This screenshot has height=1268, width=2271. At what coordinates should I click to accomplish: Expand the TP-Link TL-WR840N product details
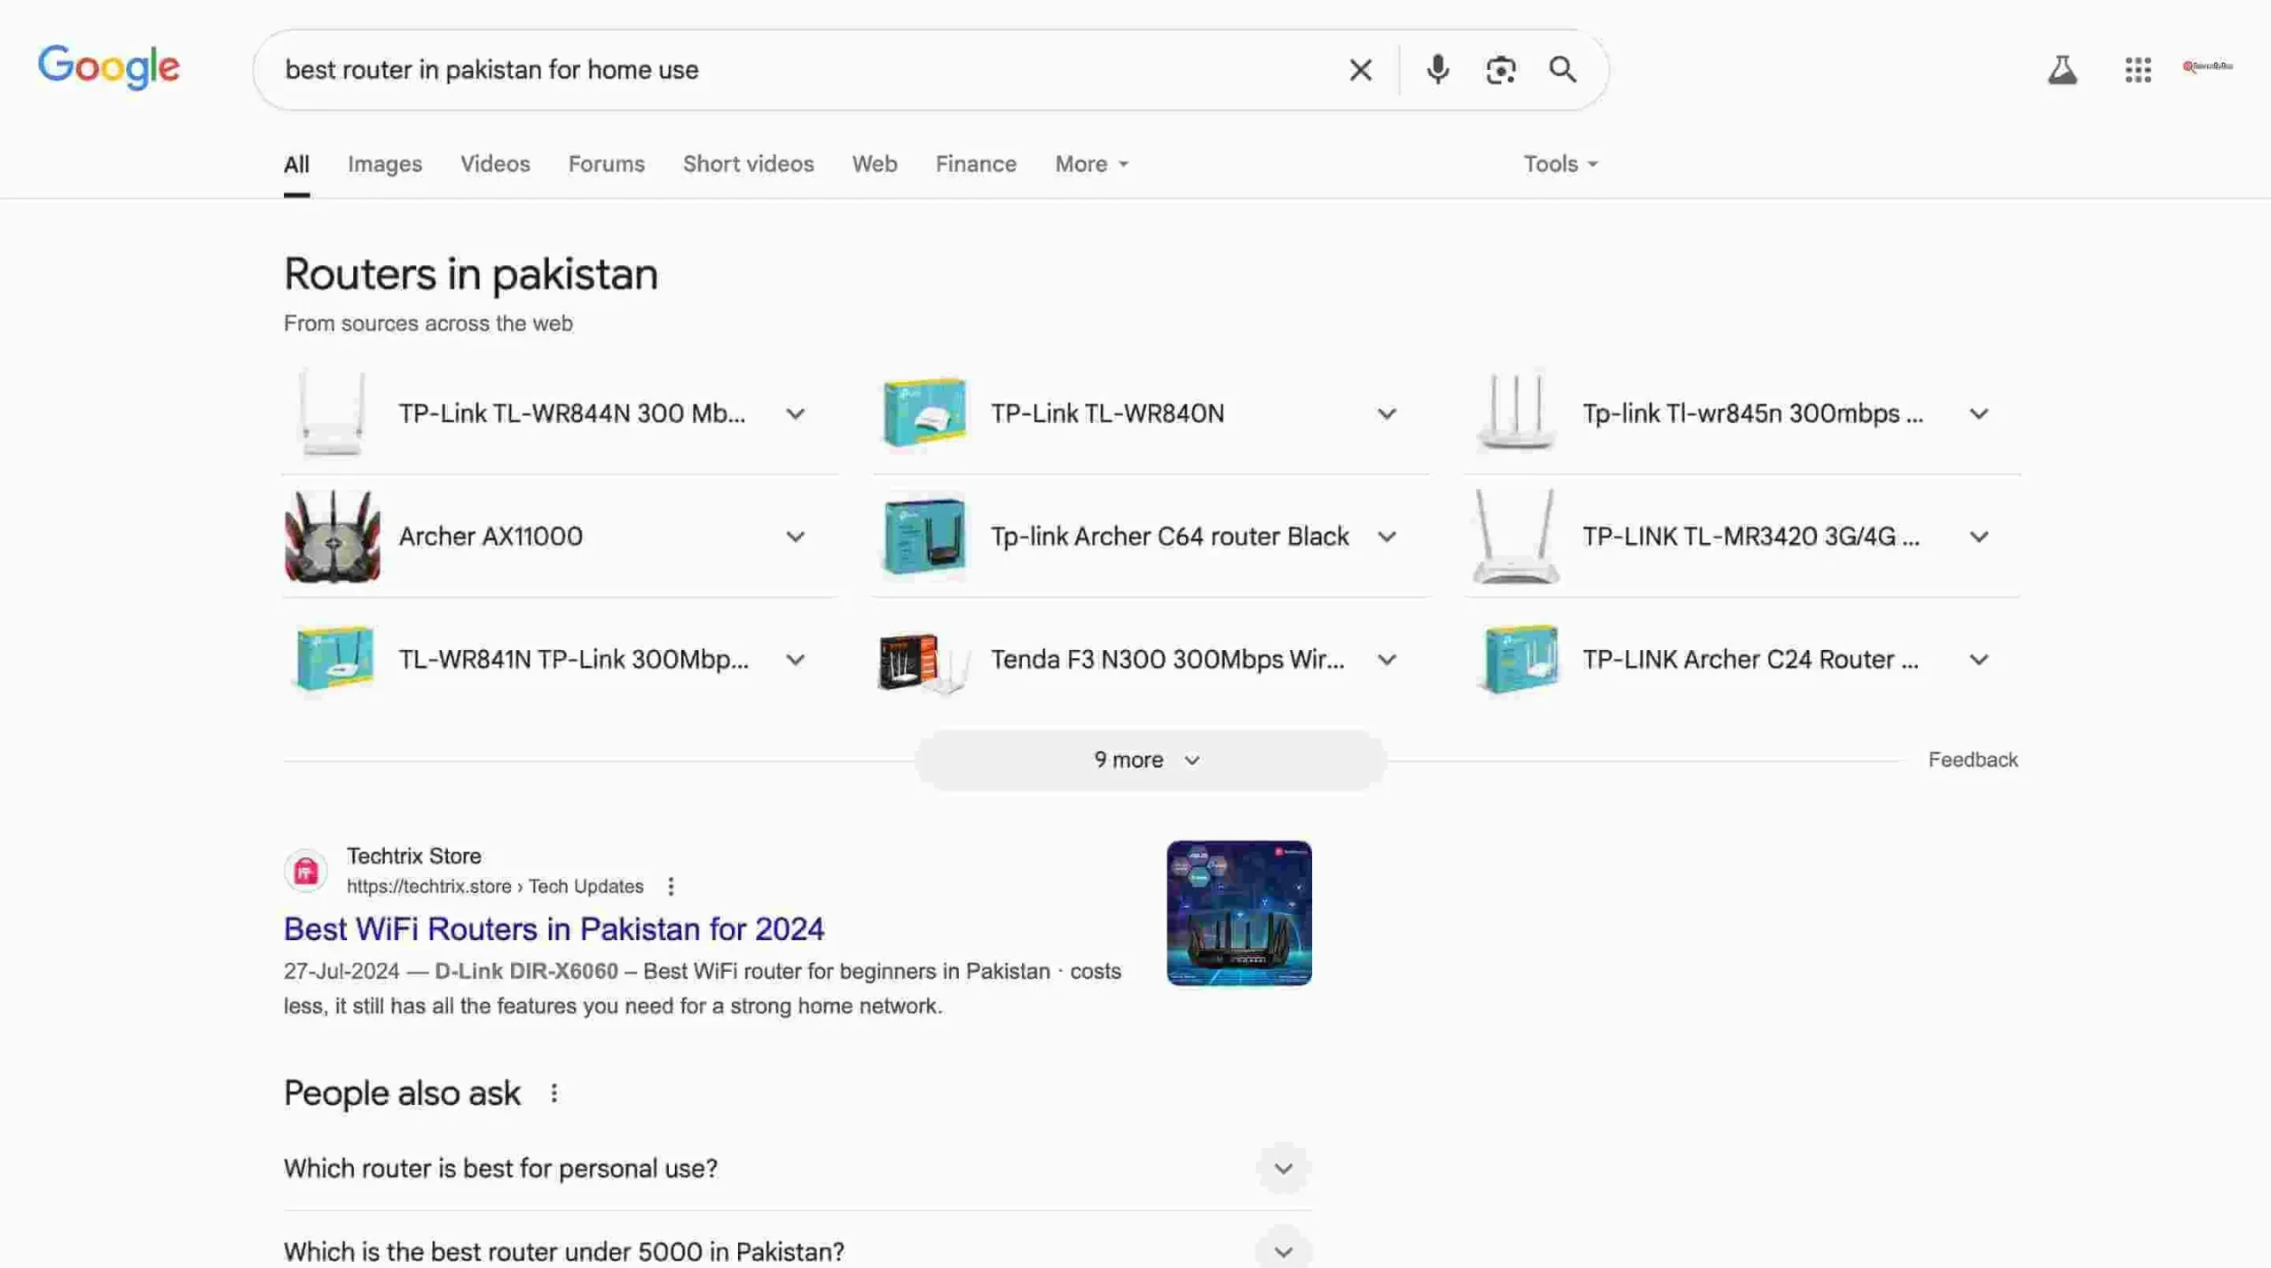click(x=1387, y=413)
